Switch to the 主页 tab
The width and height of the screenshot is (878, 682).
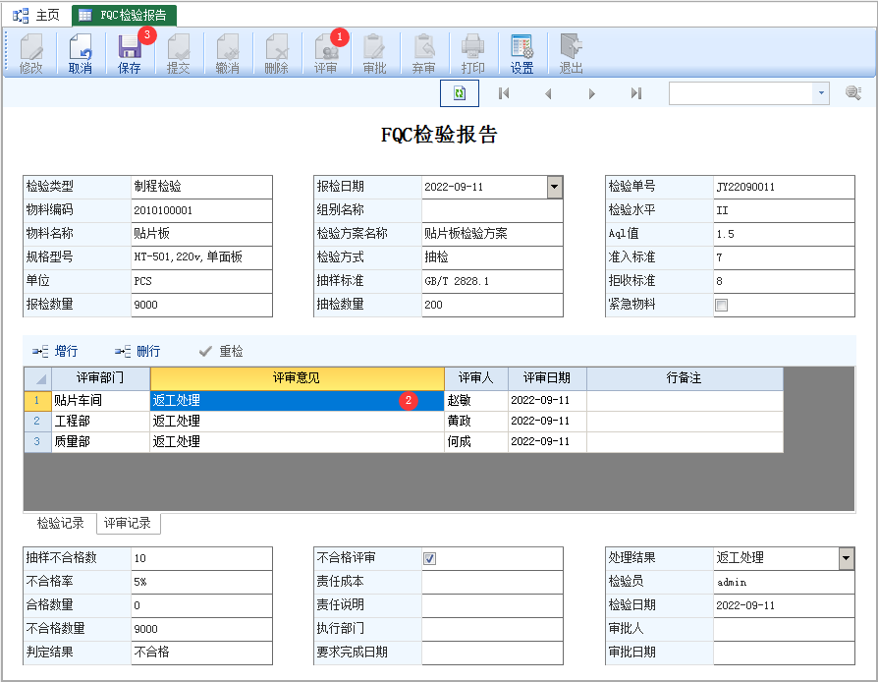[37, 15]
